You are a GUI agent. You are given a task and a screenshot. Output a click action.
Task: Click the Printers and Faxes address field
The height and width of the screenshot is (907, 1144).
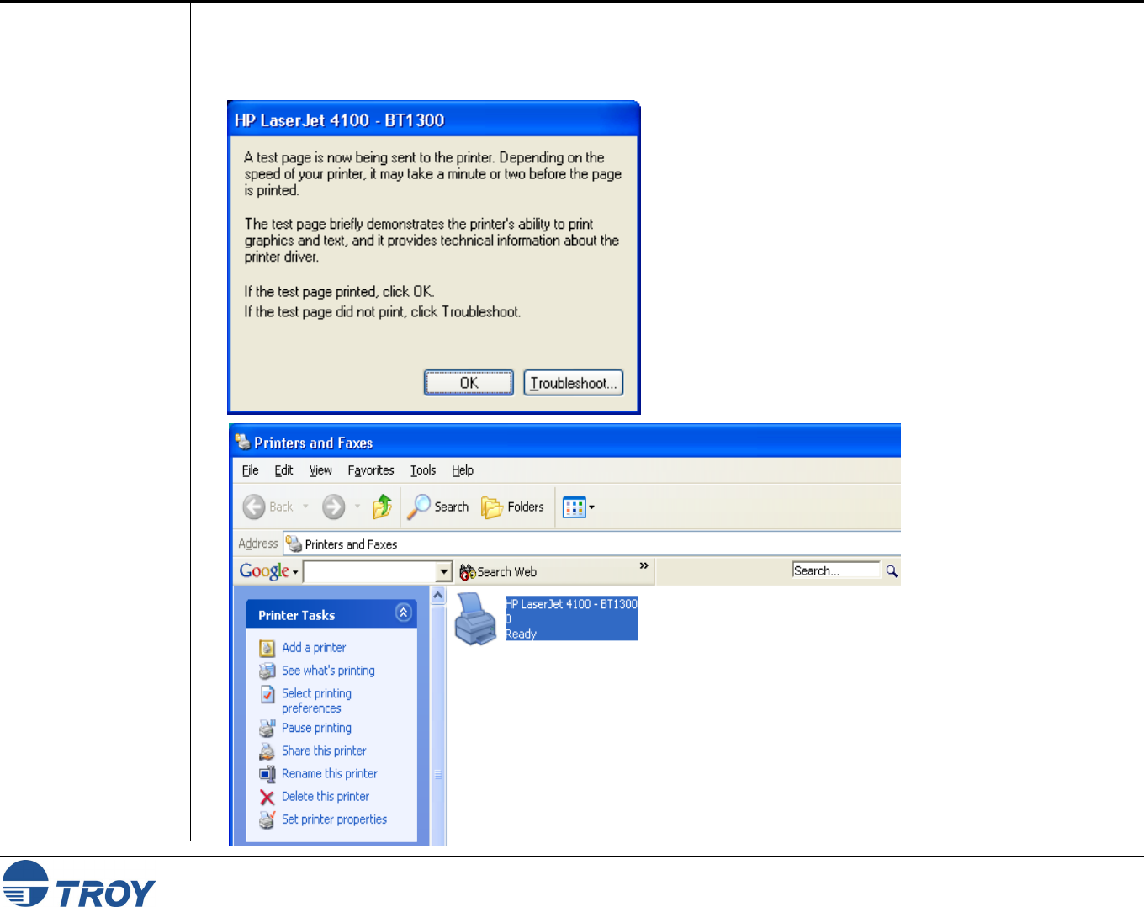point(592,544)
